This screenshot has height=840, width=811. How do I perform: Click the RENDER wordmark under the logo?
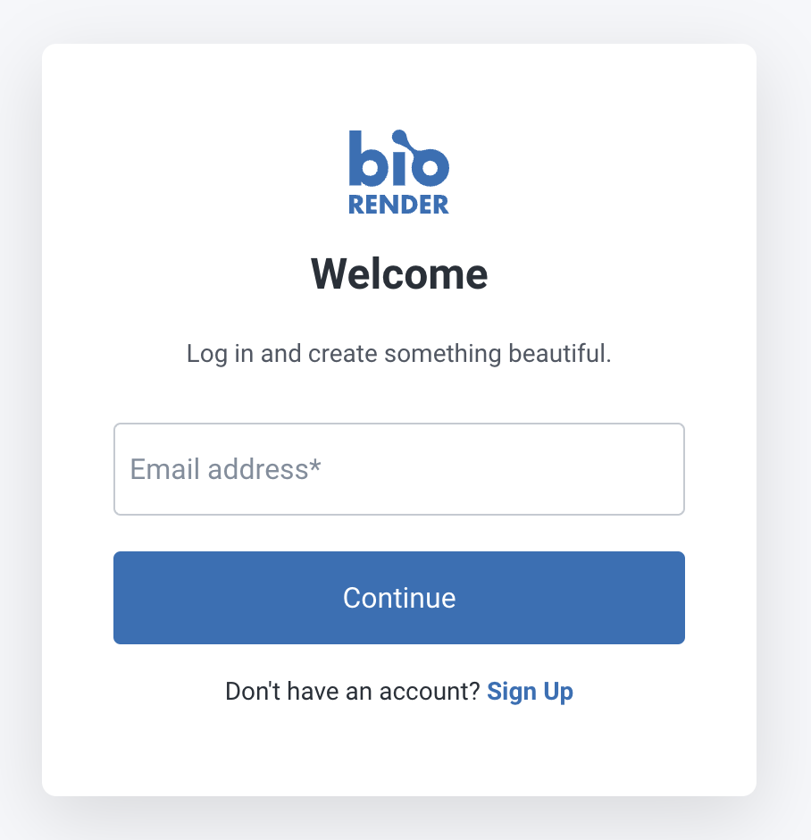tap(398, 204)
